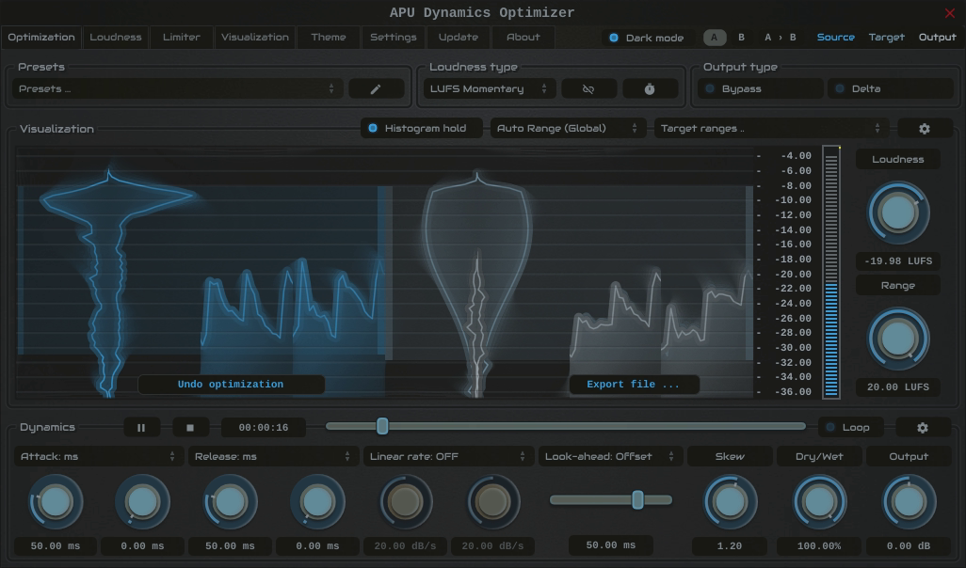This screenshot has height=568, width=966.
Task: Click the playback position slider handle
Action: 382,426
